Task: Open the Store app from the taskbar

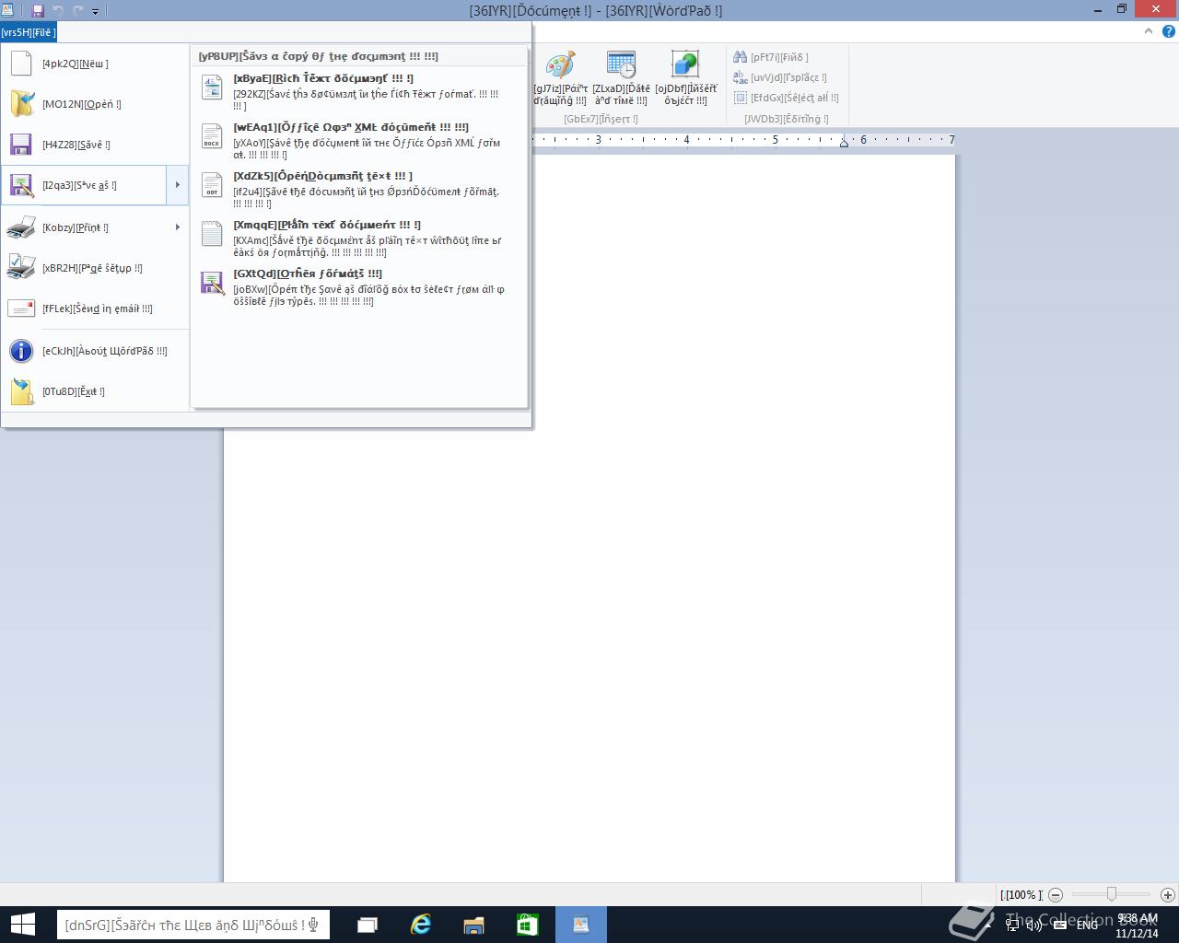Action: [x=528, y=925]
